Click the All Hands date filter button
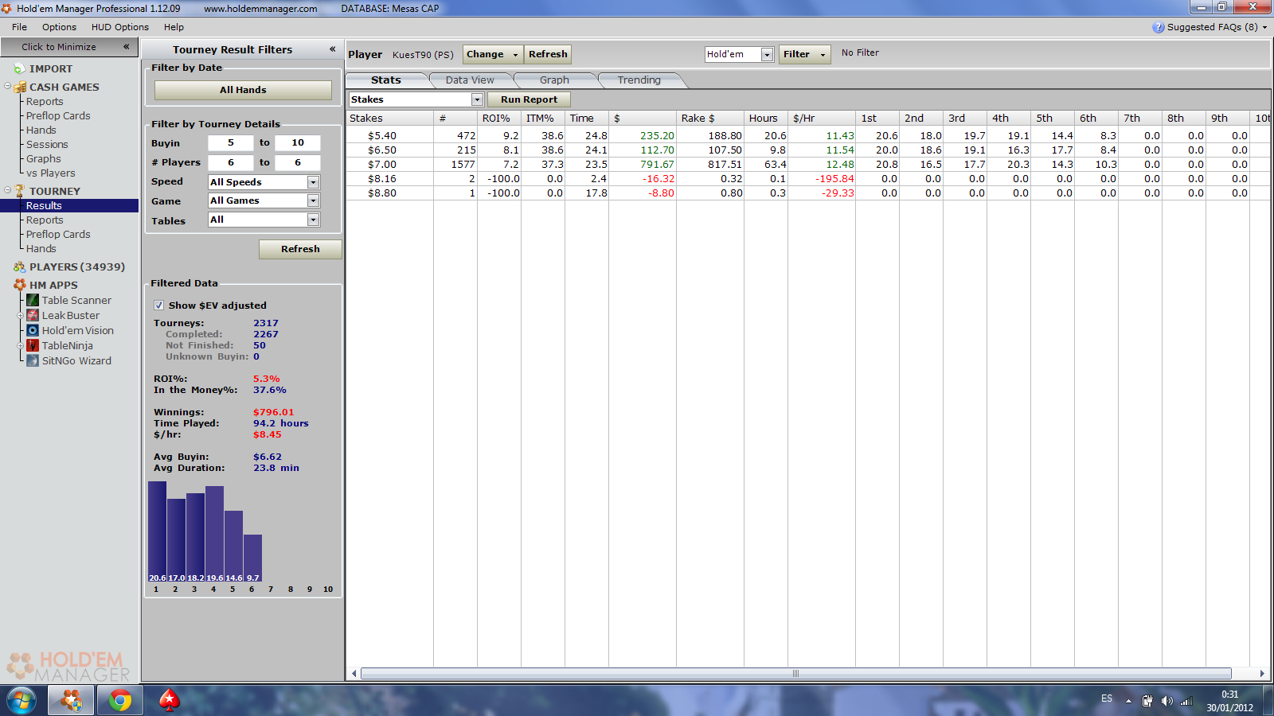This screenshot has height=716, width=1274. point(243,90)
